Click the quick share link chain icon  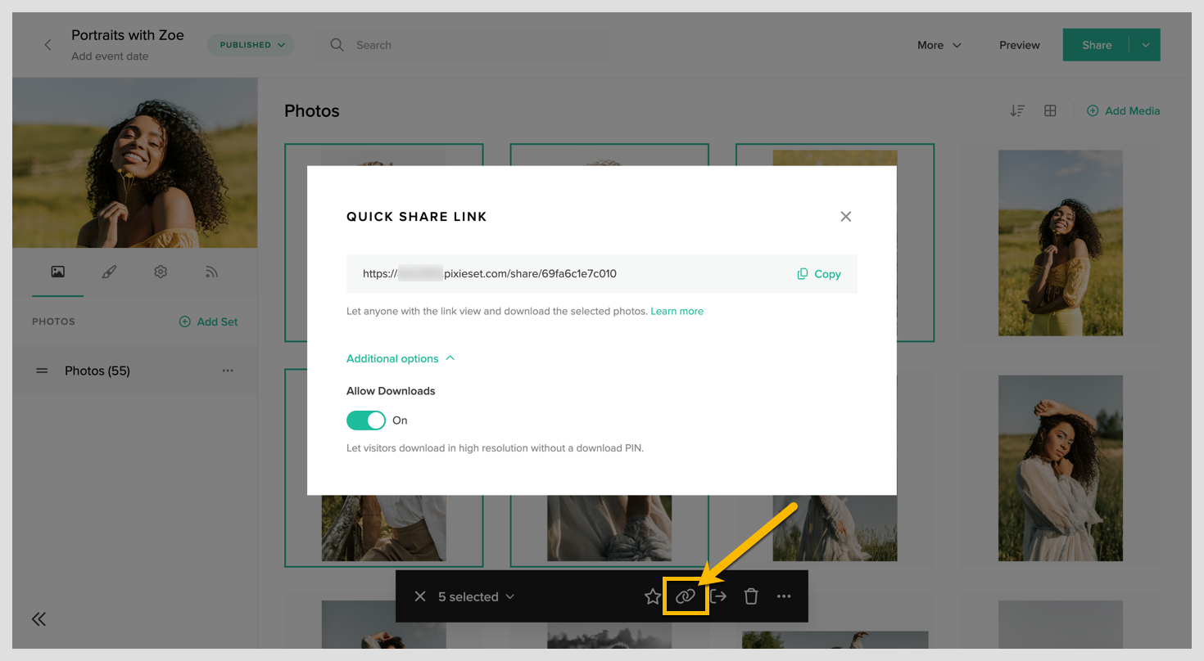686,596
